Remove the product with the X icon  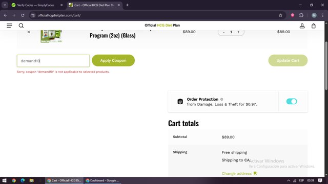coord(29,32)
